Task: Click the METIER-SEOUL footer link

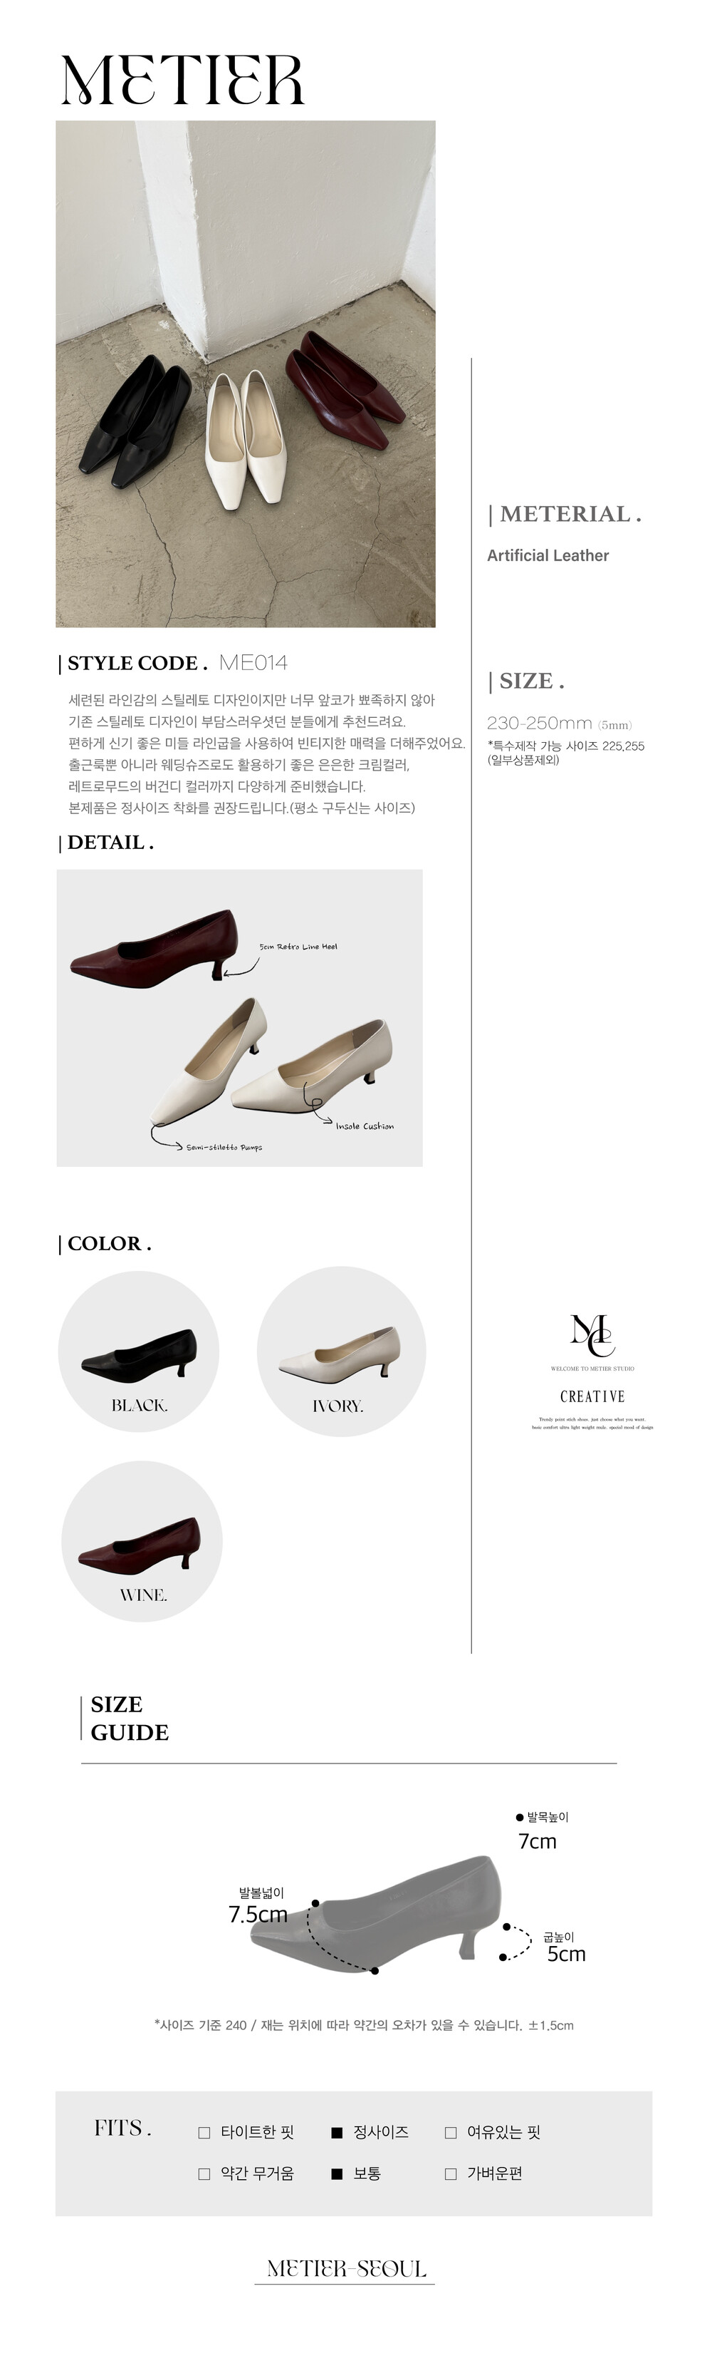Action: [x=347, y=2268]
